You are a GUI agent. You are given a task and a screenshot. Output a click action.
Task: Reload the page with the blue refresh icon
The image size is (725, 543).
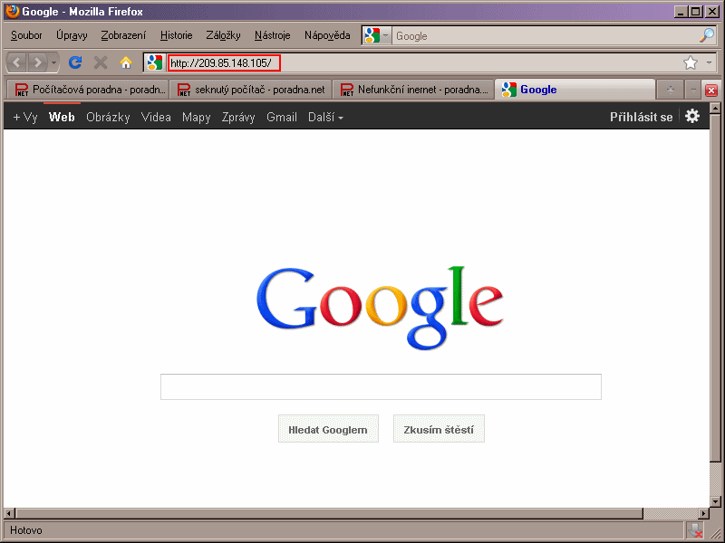[x=75, y=62]
